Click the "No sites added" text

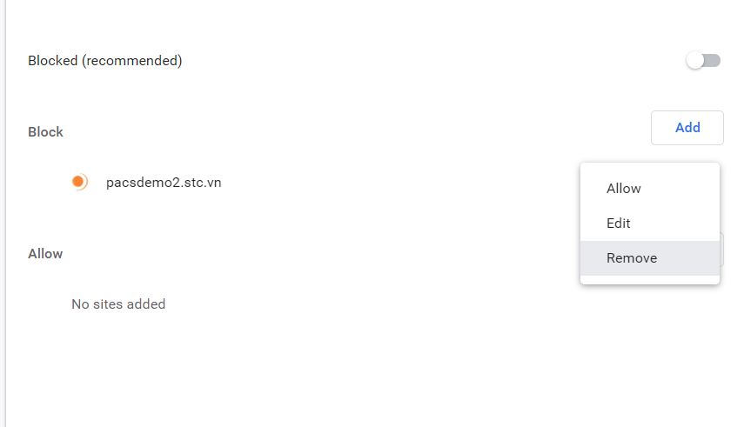(118, 304)
